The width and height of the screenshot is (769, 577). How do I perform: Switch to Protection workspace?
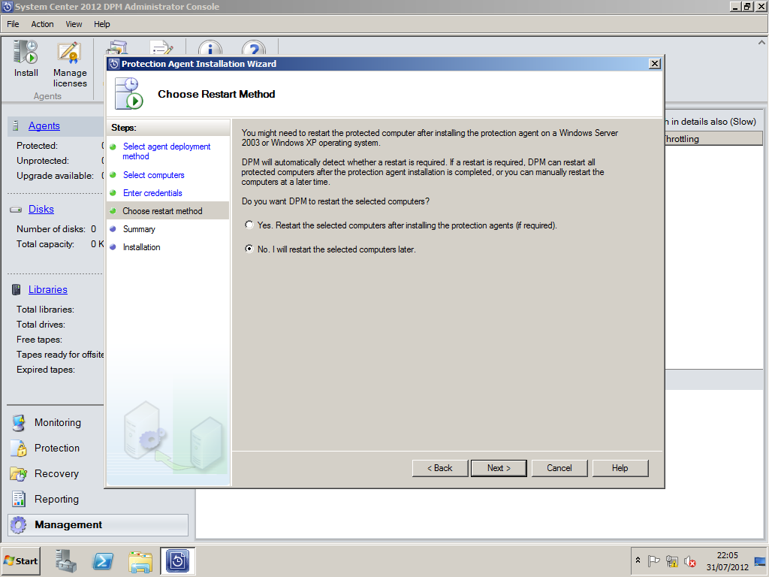tap(57, 448)
